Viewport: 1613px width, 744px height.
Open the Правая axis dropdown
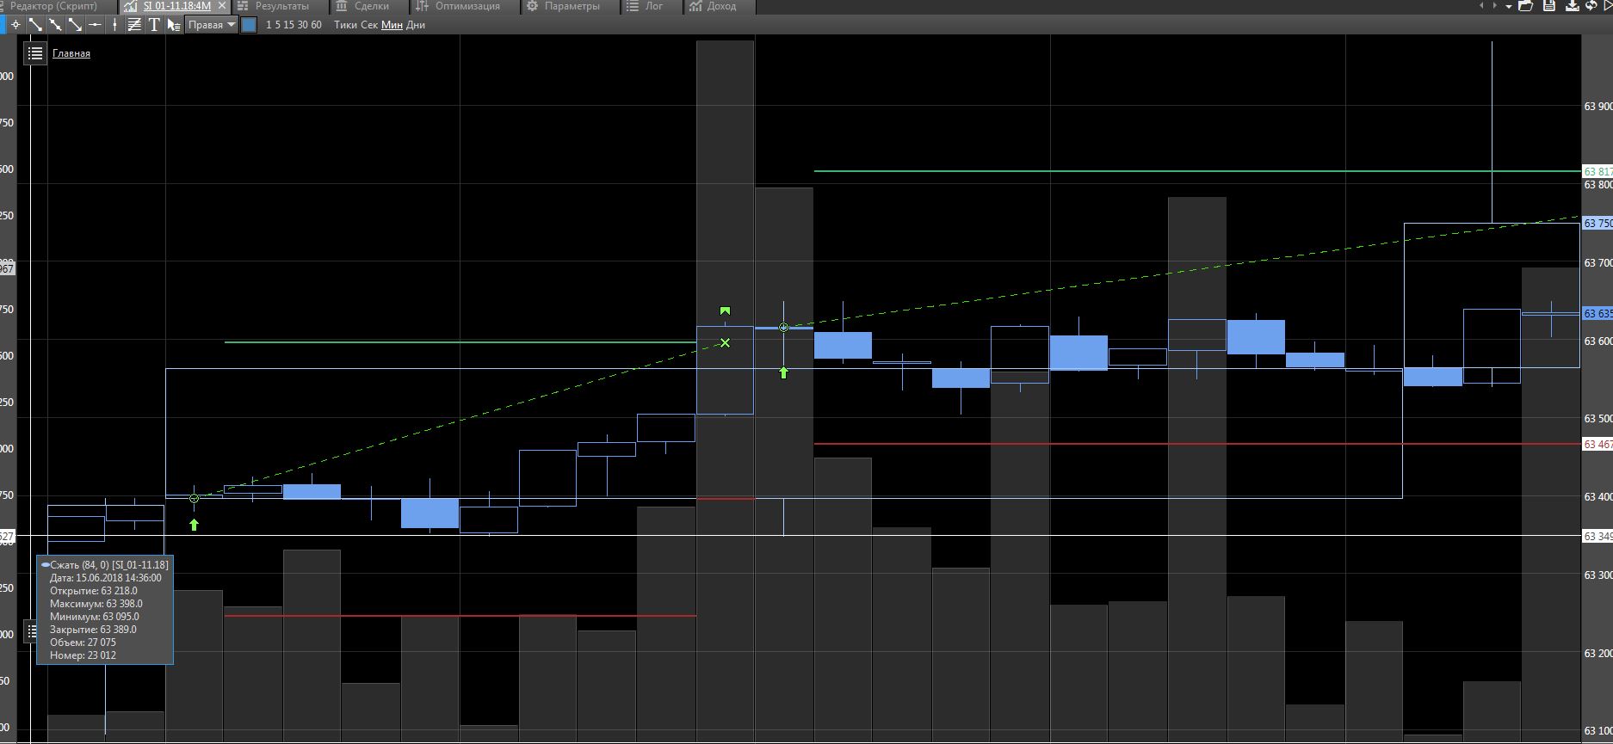(212, 25)
